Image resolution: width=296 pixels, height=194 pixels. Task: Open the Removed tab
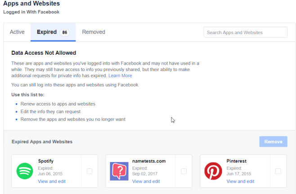94,32
